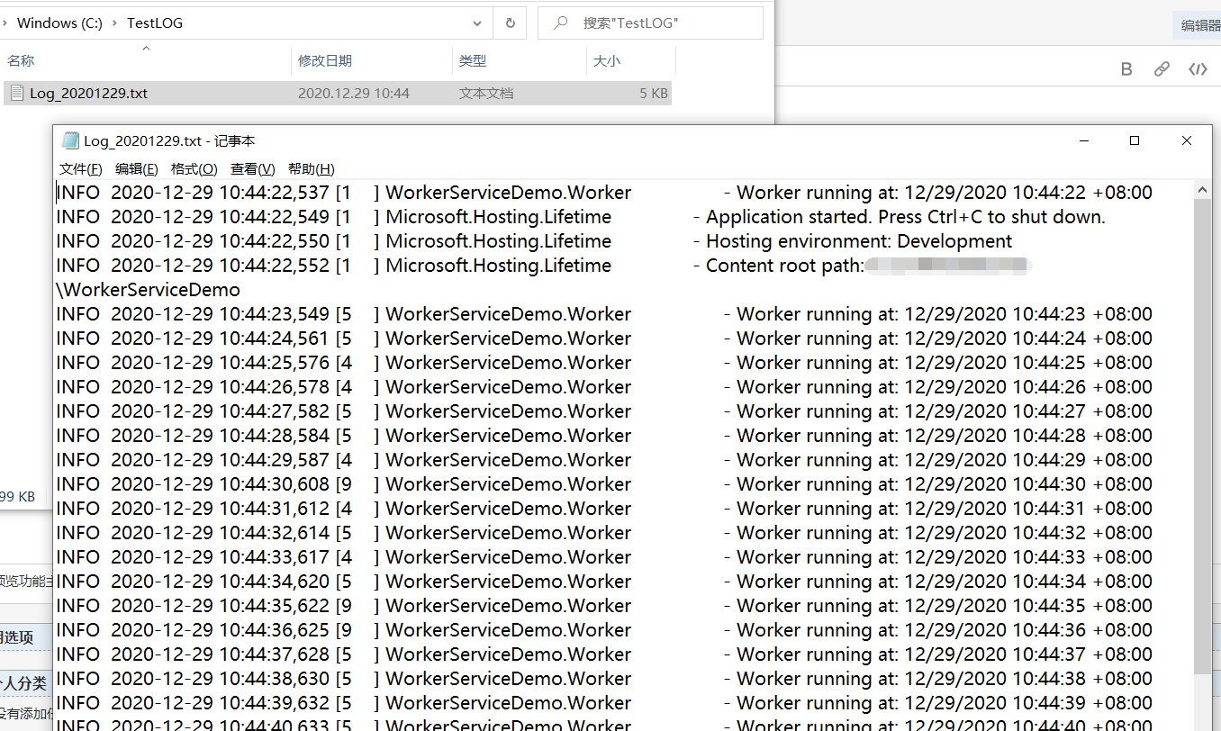This screenshot has height=731, width=1221.
Task: Click the chevron next to Windows (C:)
Action: [117, 23]
